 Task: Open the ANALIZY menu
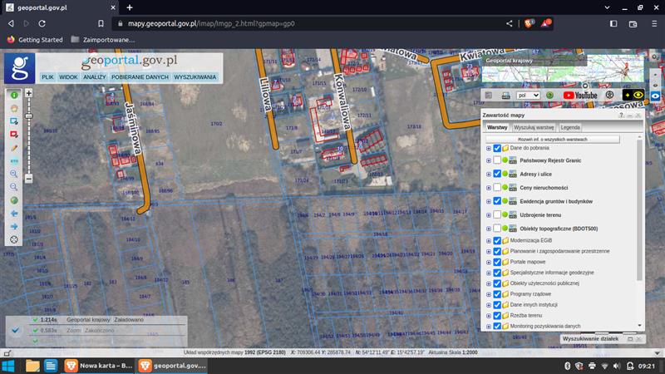point(94,77)
